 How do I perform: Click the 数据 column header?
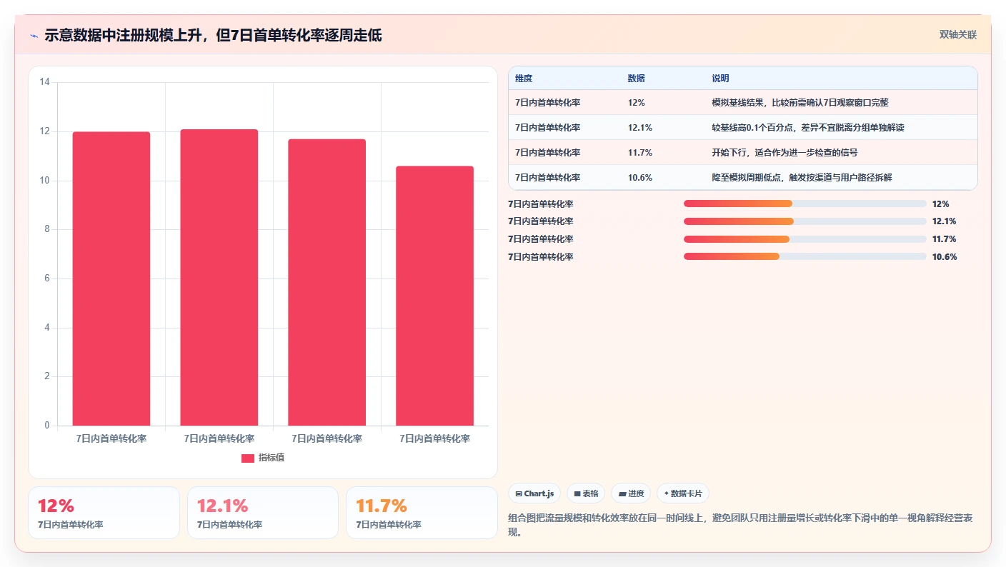pos(637,79)
